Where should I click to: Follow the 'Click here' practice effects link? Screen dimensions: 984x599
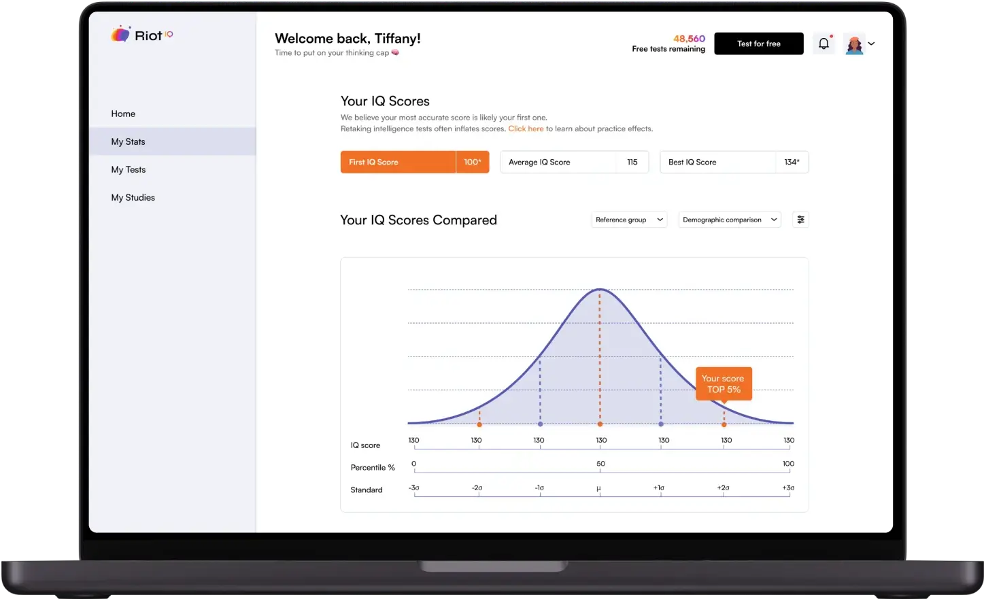526,129
